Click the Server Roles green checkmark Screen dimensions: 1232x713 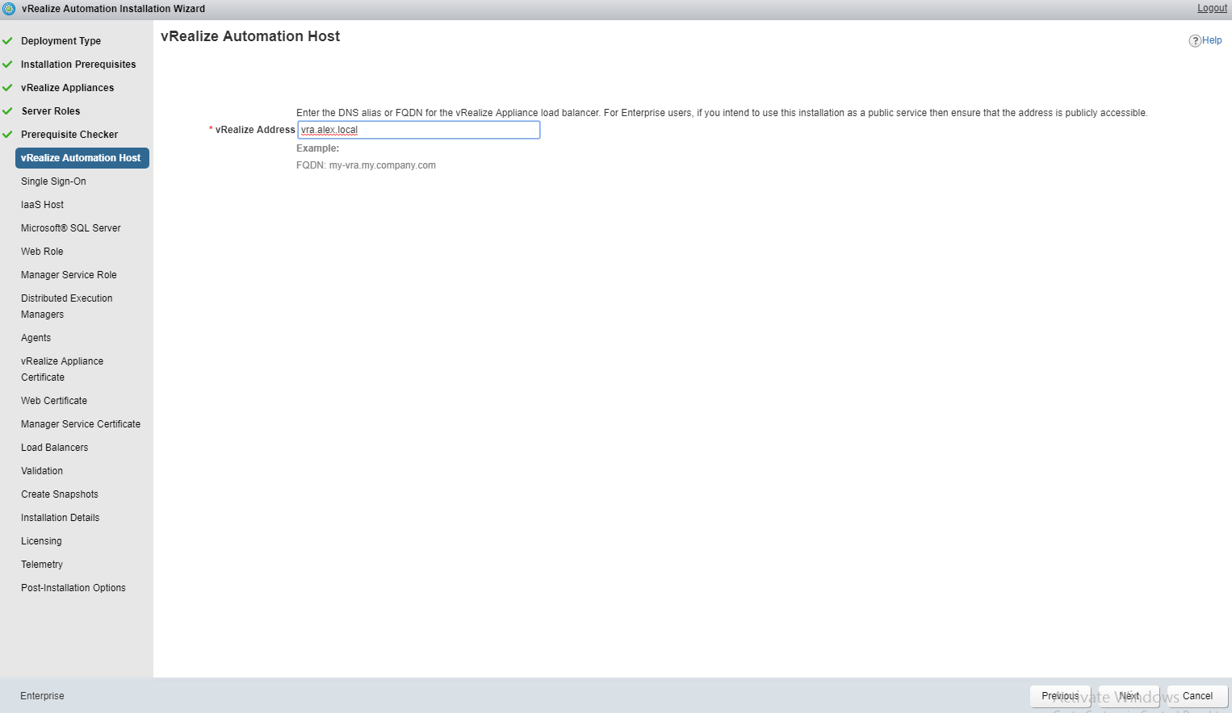7,111
